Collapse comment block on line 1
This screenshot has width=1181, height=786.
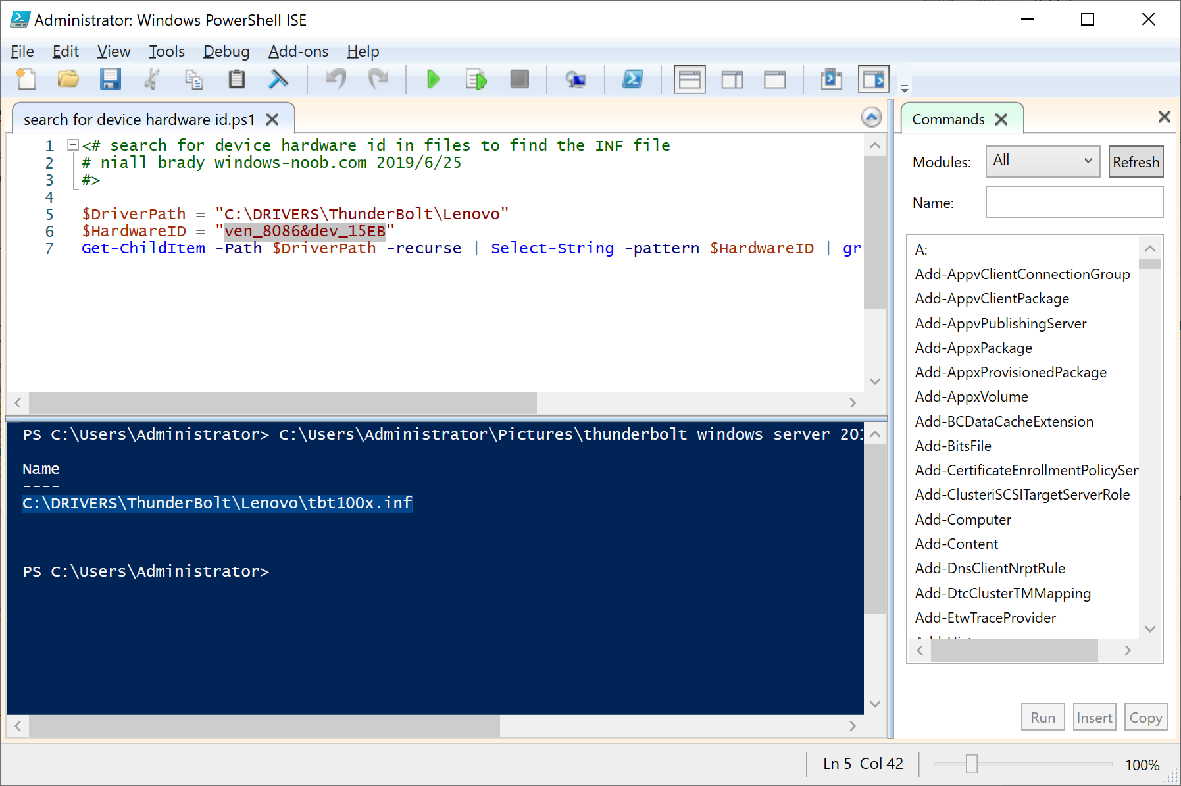(x=73, y=145)
